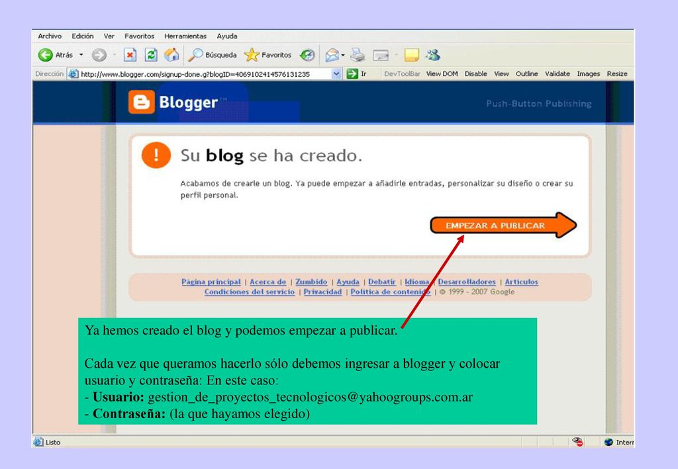Open the Ver menu
Viewport: 678px width, 469px height.
tap(109, 36)
